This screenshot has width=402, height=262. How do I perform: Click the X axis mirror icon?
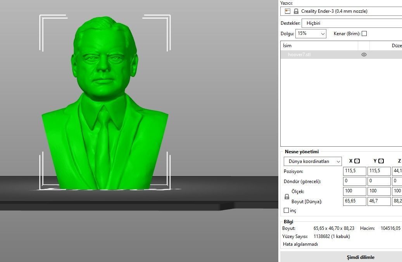pos(357,161)
